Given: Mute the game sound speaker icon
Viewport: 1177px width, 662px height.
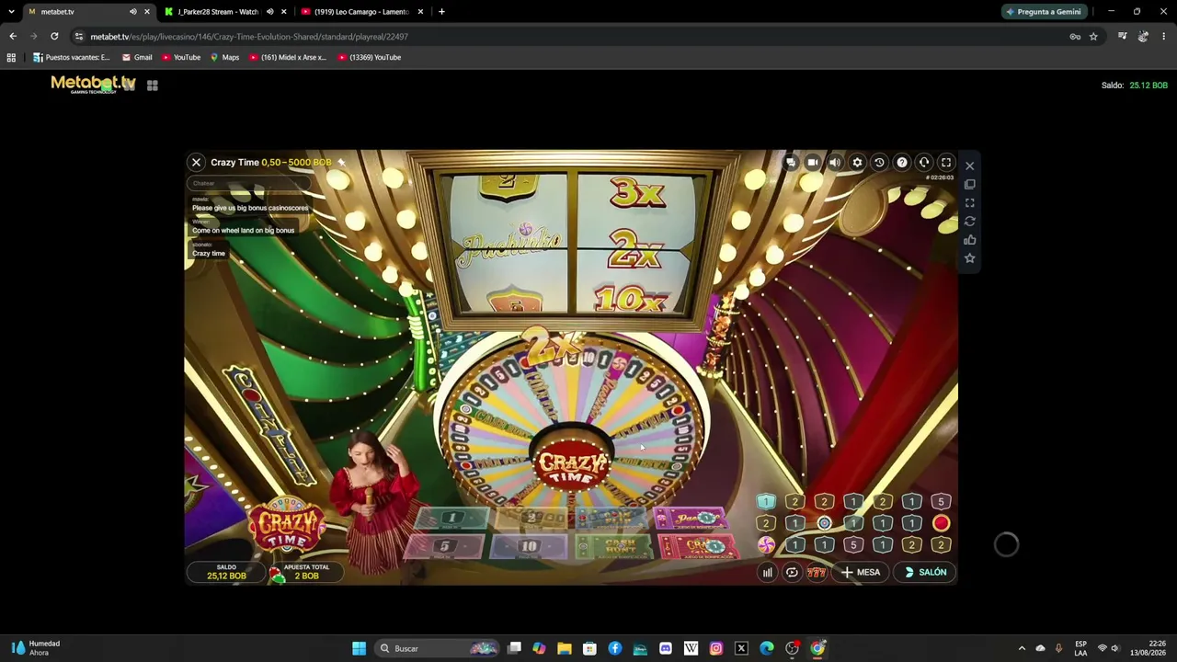Looking at the screenshot, I should 835,163.
